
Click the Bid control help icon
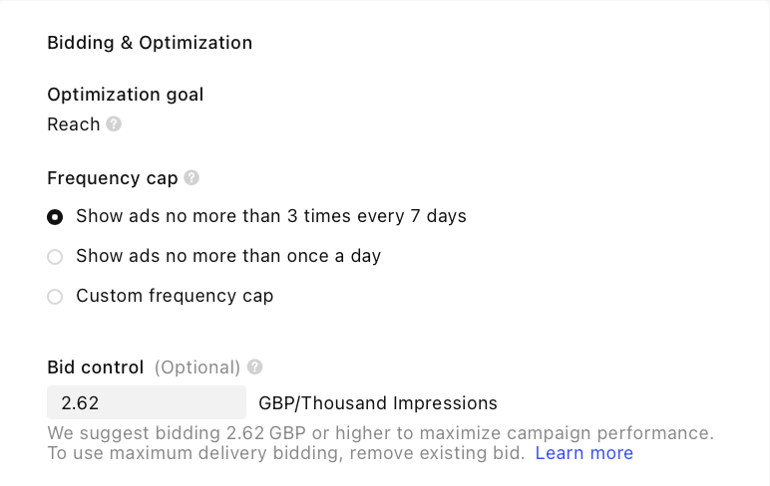255,366
